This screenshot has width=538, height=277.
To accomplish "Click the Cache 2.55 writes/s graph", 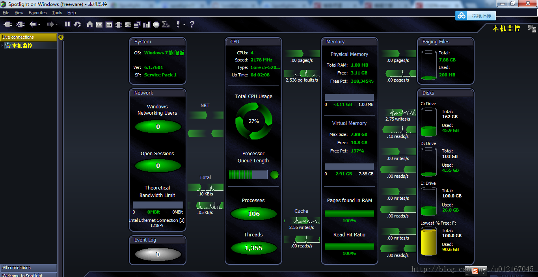I will [302, 221].
